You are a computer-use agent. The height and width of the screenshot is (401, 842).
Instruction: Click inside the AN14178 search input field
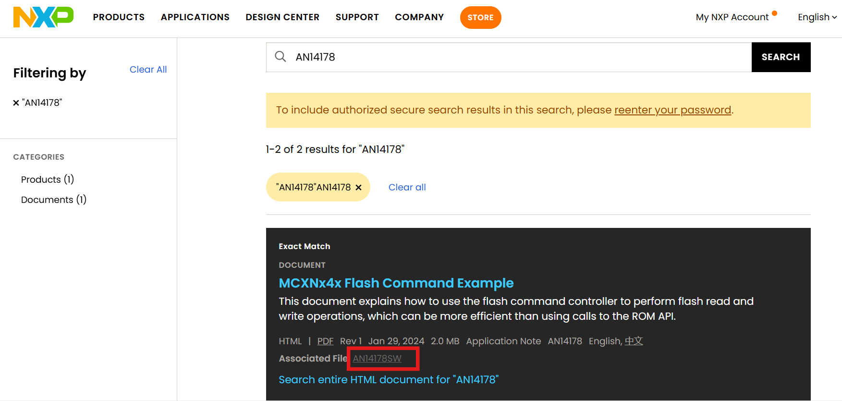480,56
